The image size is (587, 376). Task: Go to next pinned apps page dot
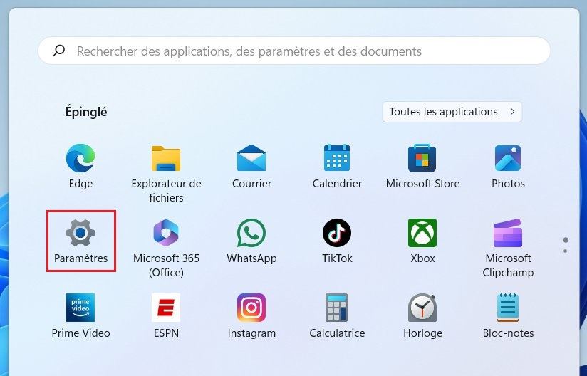(566, 251)
